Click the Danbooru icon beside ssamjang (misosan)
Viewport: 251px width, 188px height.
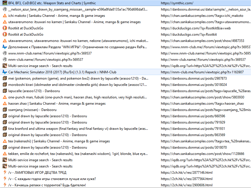5,110
